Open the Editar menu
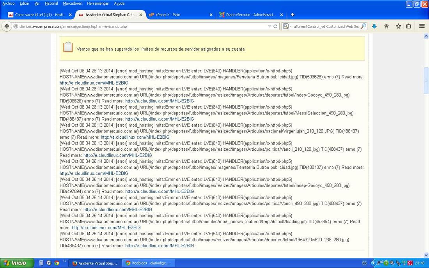This screenshot has height=268, width=429. (24, 4)
